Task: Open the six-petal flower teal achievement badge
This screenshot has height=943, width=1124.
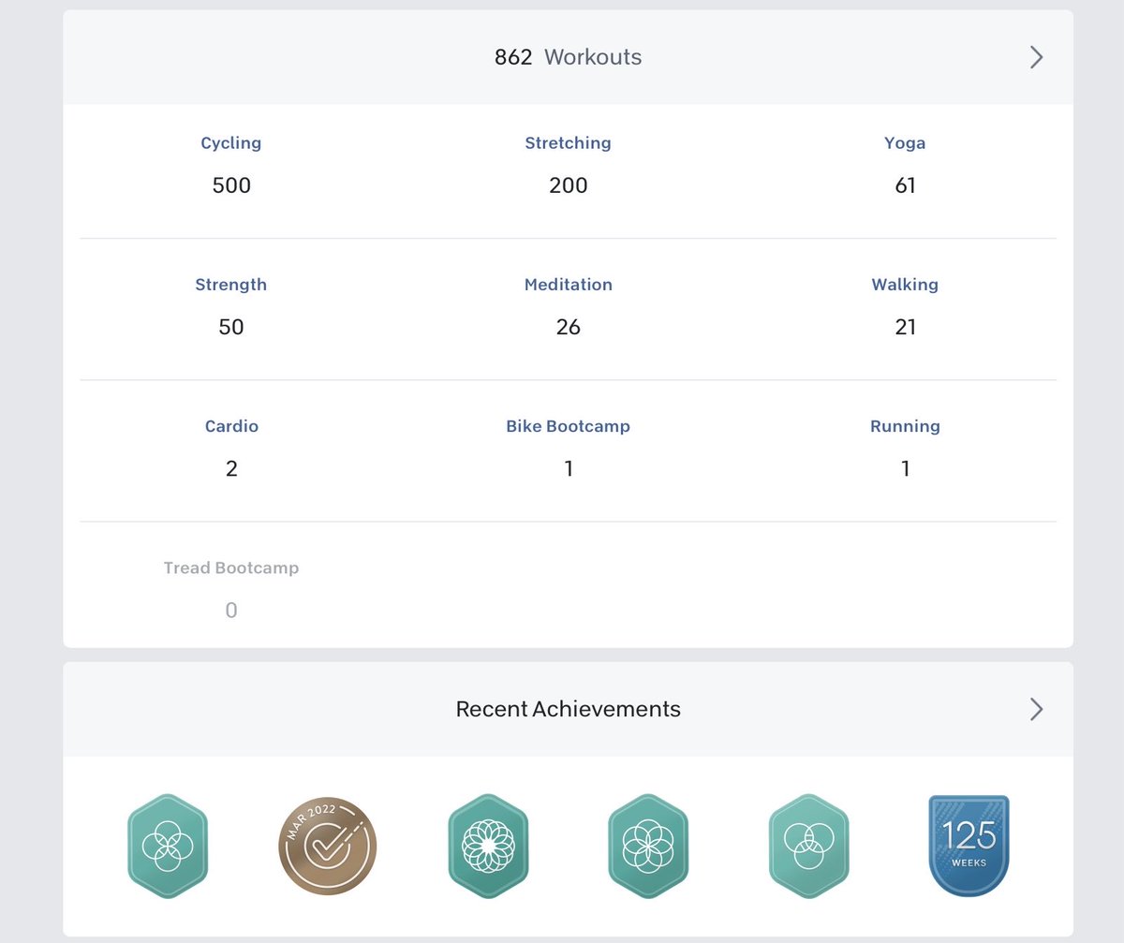Action: click(648, 847)
